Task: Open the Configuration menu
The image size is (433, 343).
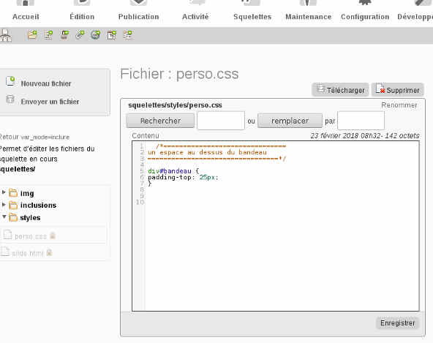Action: [x=365, y=17]
